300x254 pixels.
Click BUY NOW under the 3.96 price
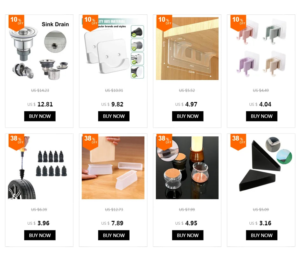(40, 235)
